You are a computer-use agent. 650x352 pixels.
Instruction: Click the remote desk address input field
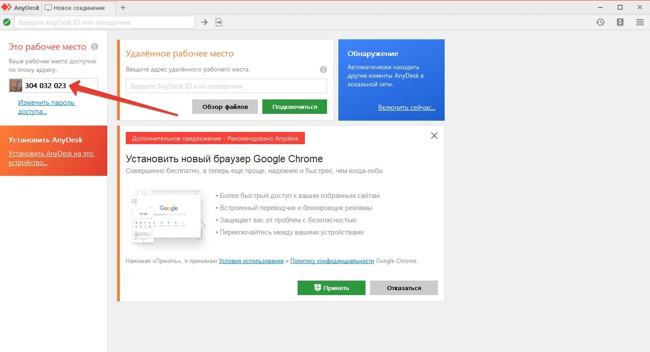(x=226, y=86)
